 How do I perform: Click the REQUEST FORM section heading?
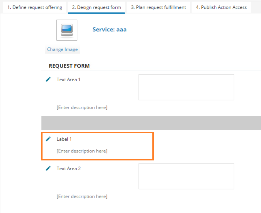click(x=69, y=66)
